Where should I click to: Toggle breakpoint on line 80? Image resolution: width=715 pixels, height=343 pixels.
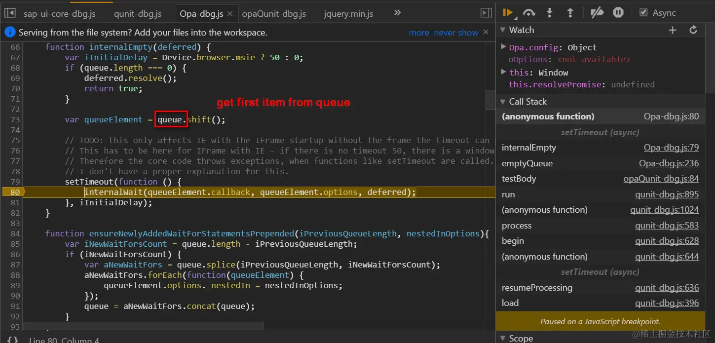click(x=13, y=192)
